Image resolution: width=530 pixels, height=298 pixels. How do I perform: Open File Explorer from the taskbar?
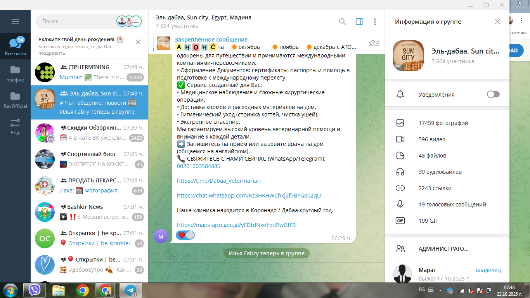[59, 290]
